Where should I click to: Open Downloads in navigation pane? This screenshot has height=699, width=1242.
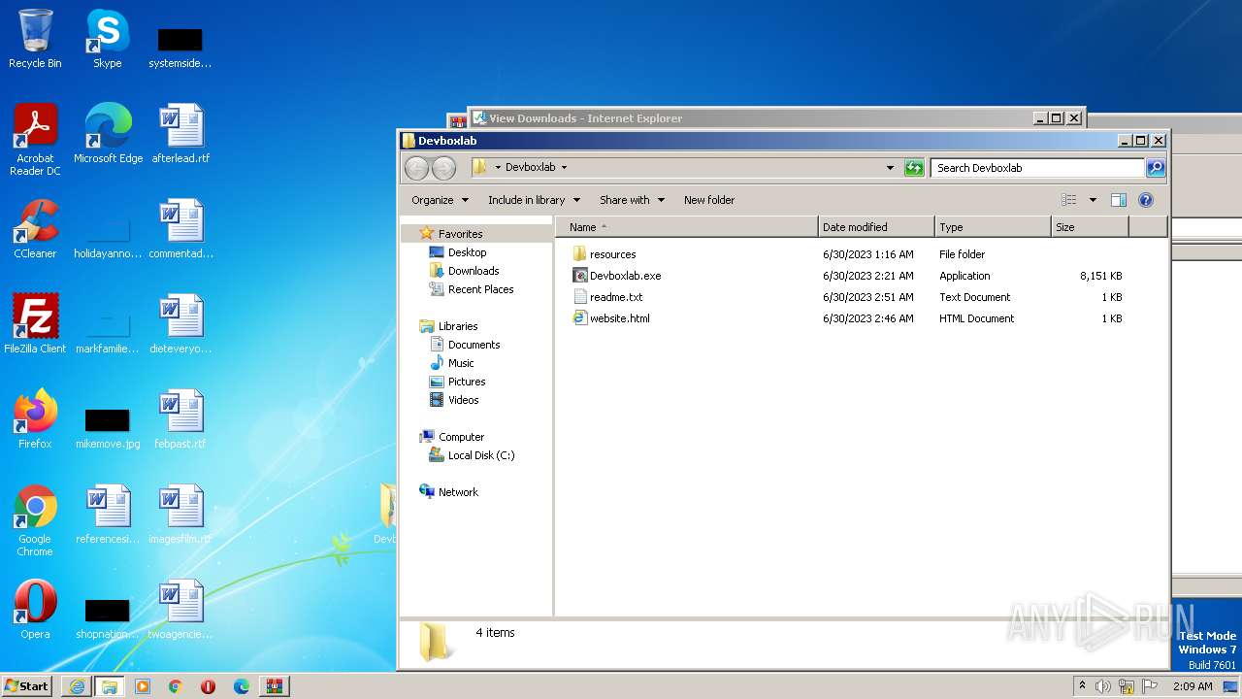(474, 271)
